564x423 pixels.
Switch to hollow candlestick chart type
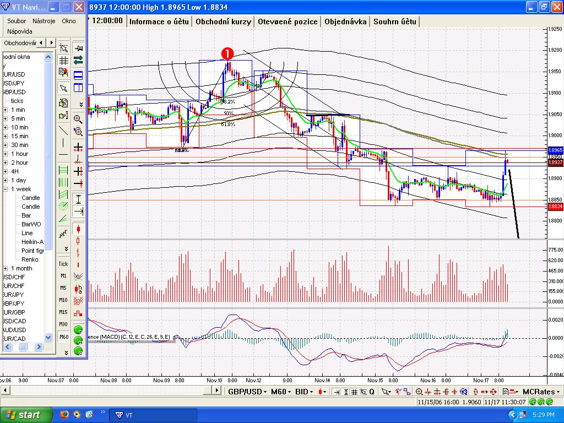(78, 241)
